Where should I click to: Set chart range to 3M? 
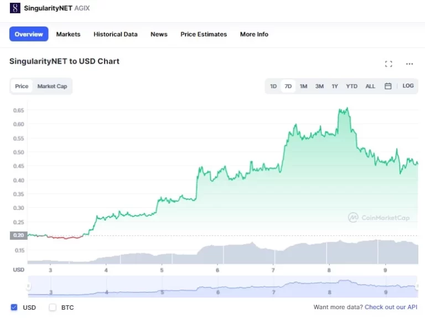coord(319,86)
